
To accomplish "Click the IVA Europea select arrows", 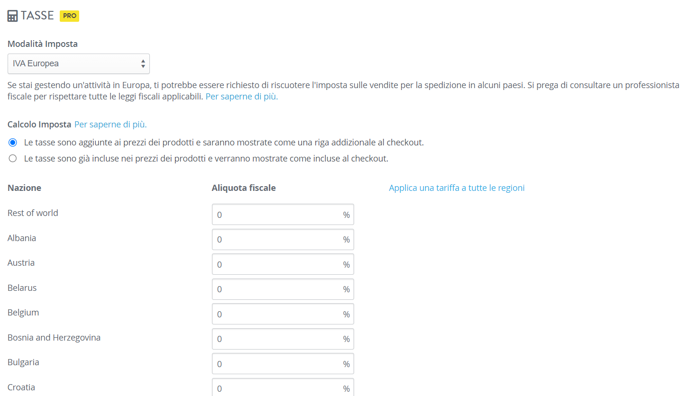I will pyautogui.click(x=143, y=63).
